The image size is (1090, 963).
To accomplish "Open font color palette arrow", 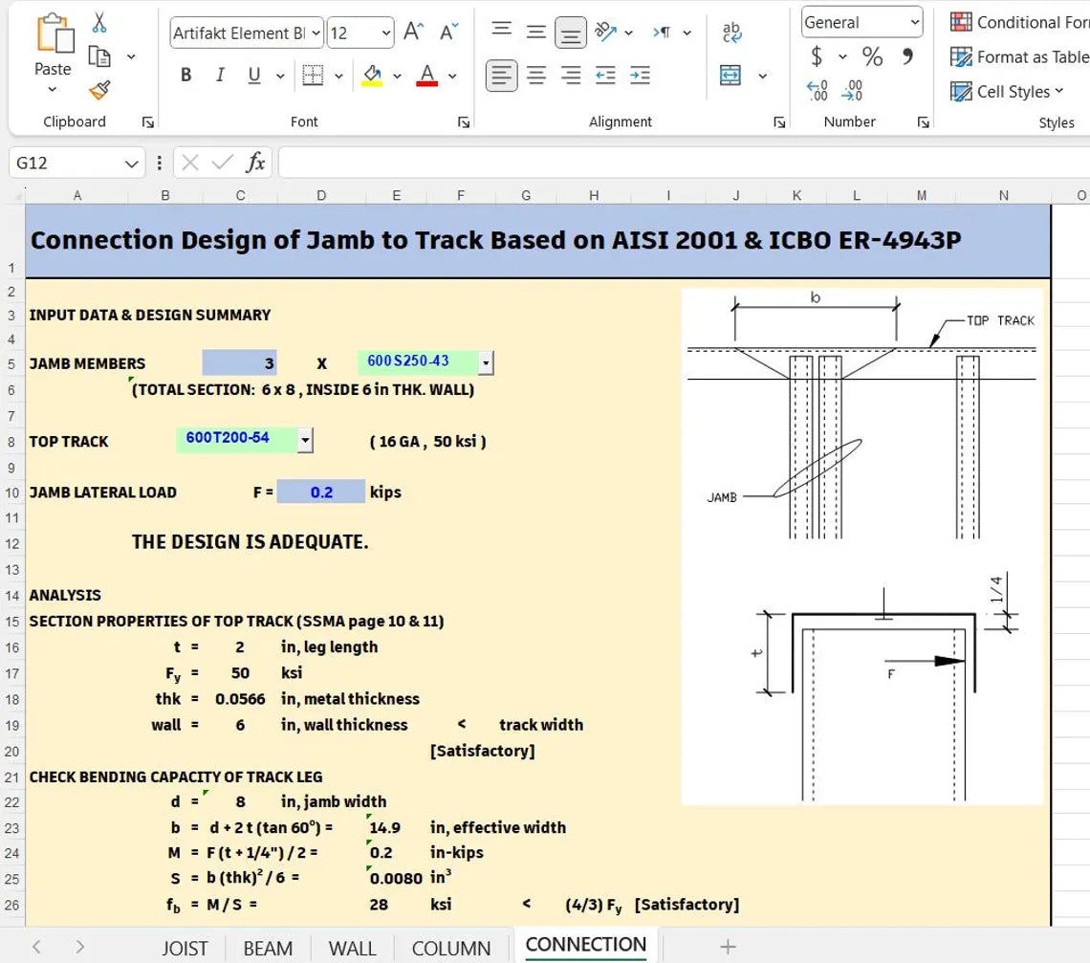I will (452, 76).
